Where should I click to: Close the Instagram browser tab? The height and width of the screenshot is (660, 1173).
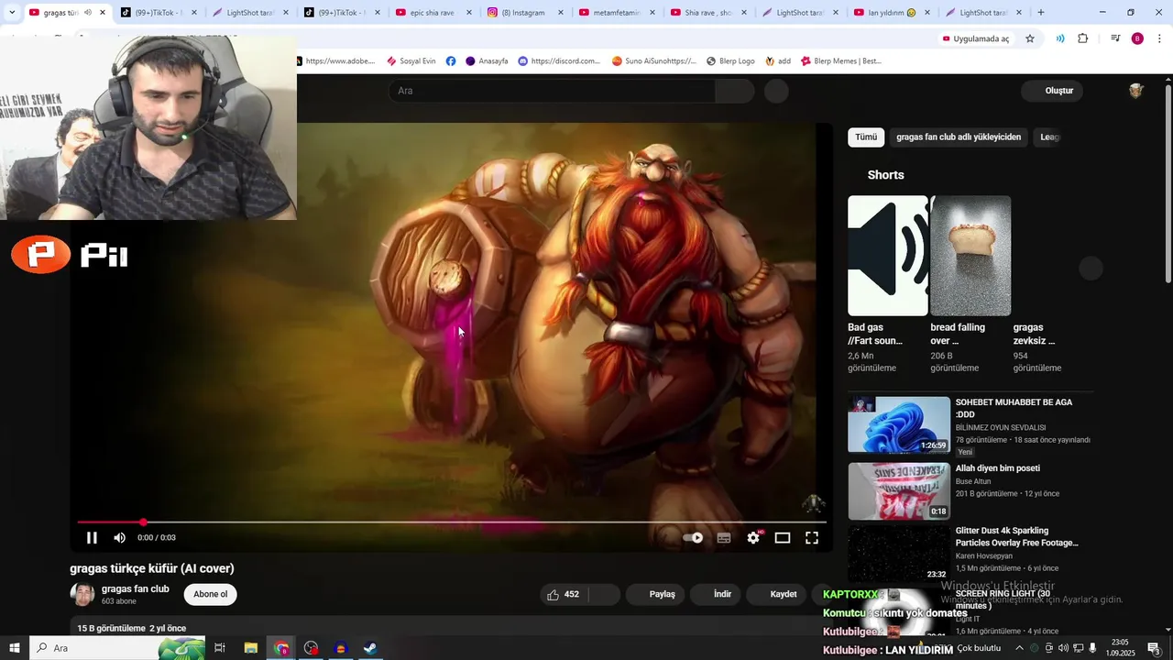pyautogui.click(x=561, y=13)
